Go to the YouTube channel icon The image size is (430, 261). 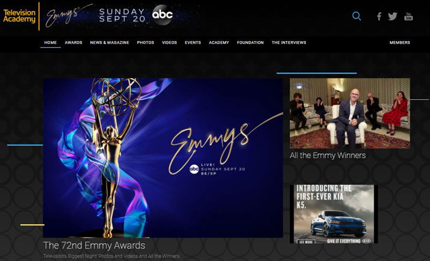(x=408, y=17)
